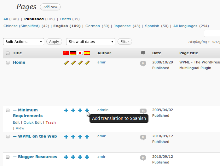220x166 pixels.
Task: Add Chinese translation for WPML on the Web
Action: 66,136
